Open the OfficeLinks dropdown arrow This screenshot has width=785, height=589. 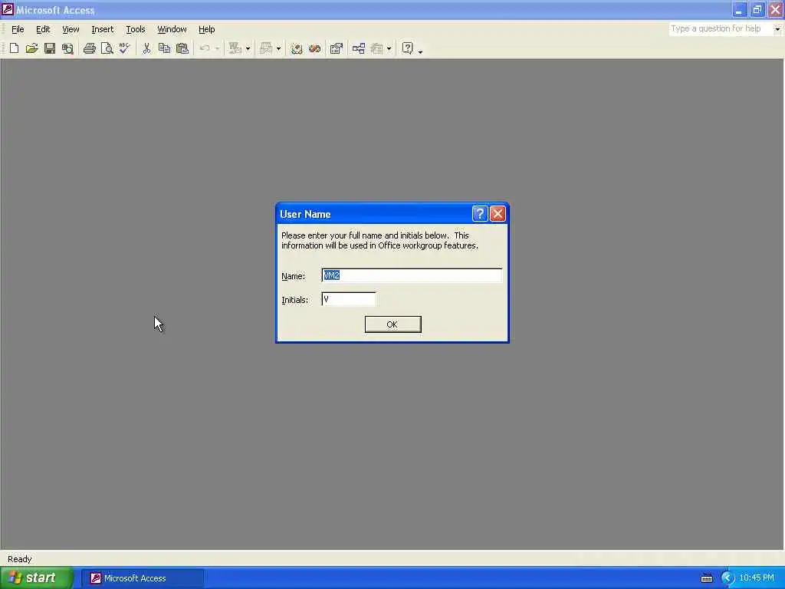(x=248, y=48)
